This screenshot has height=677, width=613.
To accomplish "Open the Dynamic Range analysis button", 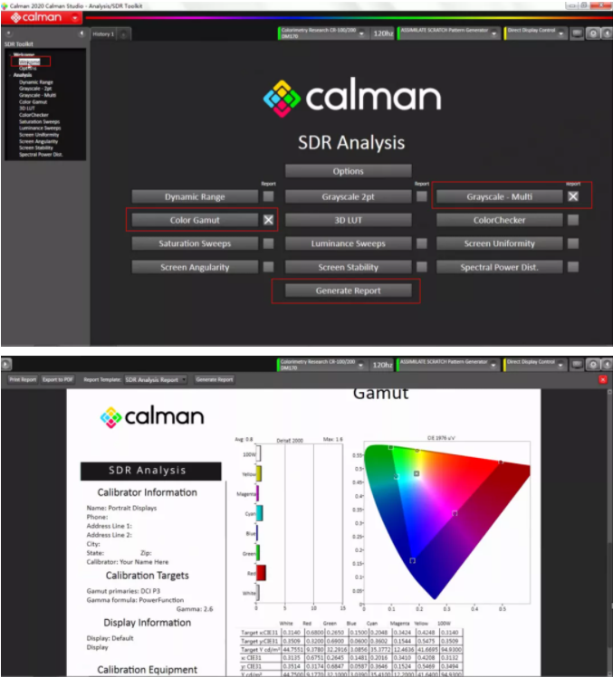I will coord(195,196).
